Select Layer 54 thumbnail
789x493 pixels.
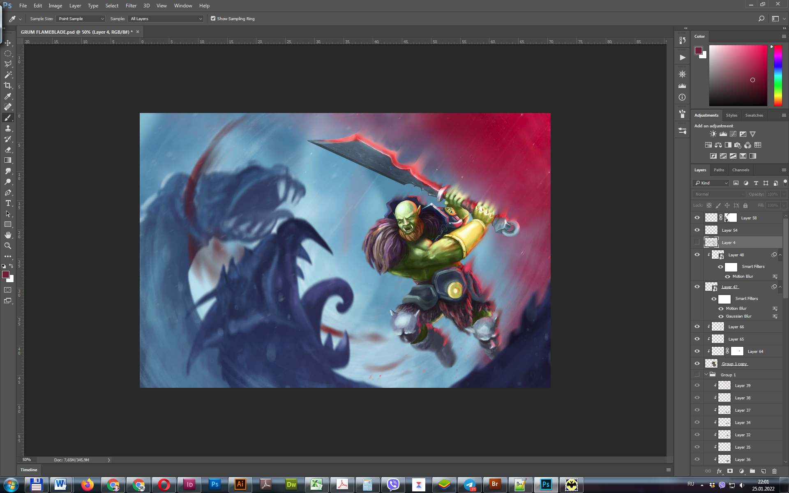[x=711, y=230]
